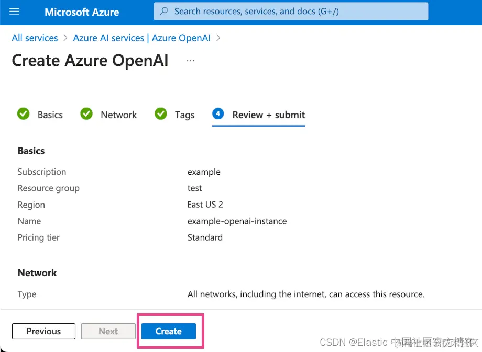Click the step 4 number badge

[218, 114]
